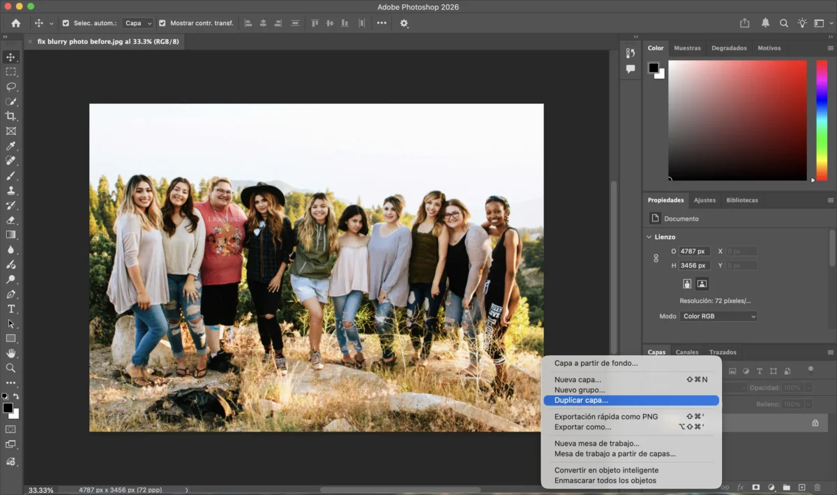Select the Move tool in the toolbox
Viewport: 837px width, 495px height.
[x=10, y=57]
